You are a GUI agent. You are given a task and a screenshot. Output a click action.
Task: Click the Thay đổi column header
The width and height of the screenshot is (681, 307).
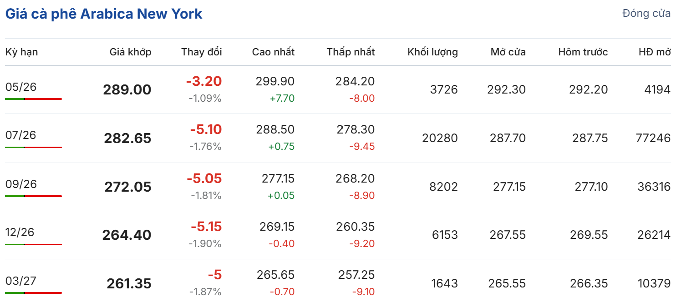click(201, 52)
